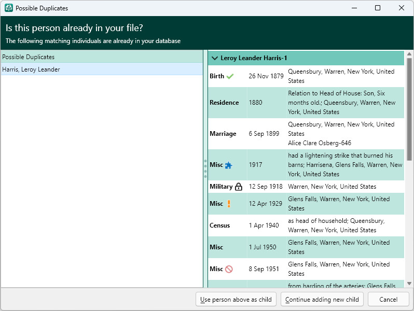Cancel the Possible Duplicates dialog
The image size is (414, 311).
tap(388, 300)
